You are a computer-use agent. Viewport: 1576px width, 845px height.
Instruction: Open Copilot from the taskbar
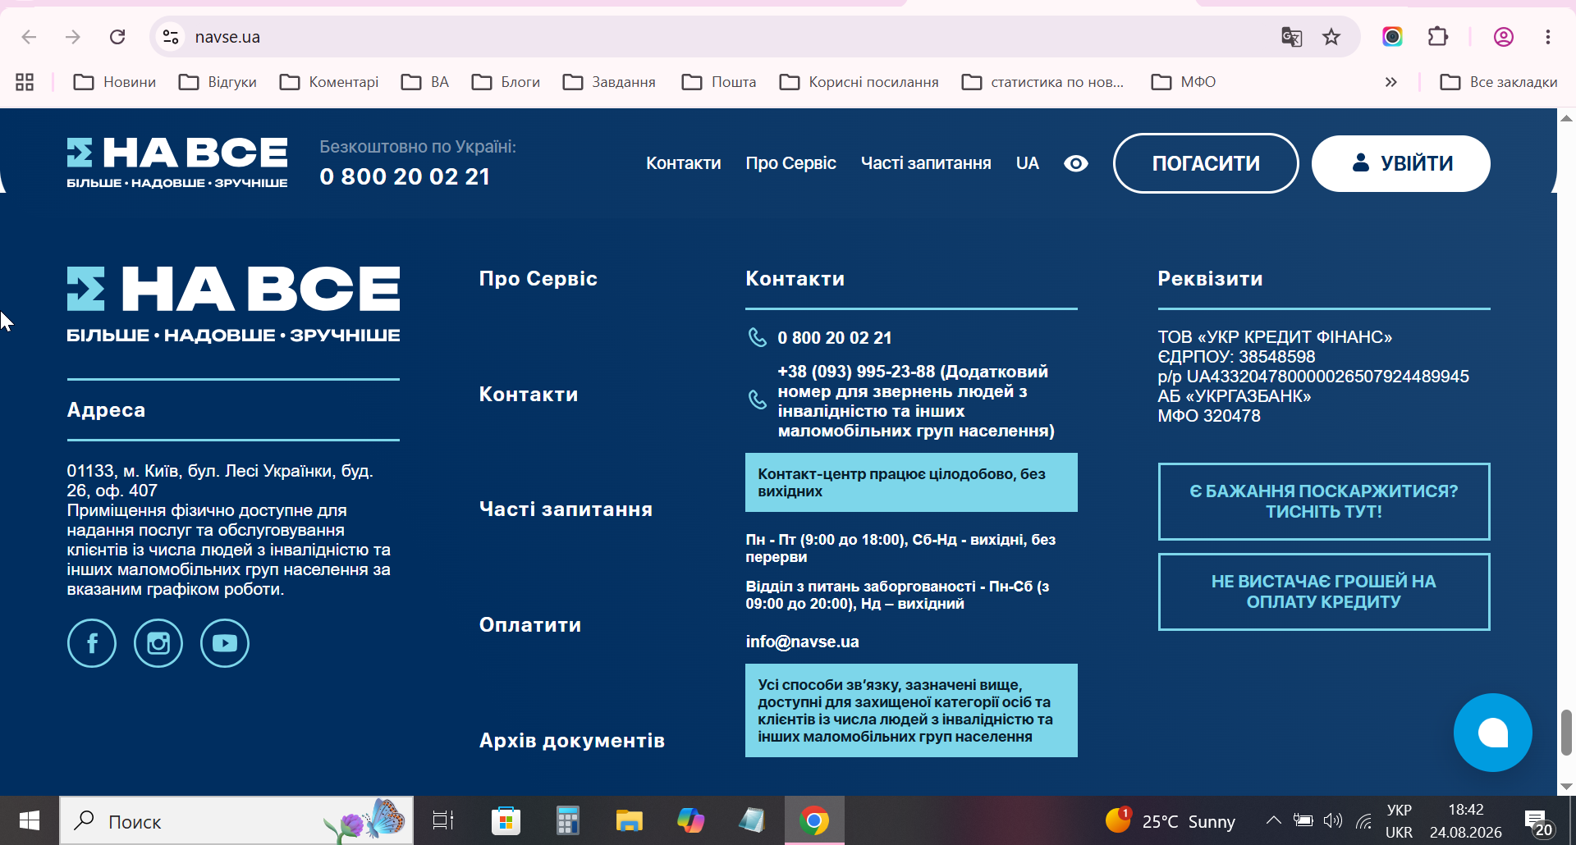[690, 820]
